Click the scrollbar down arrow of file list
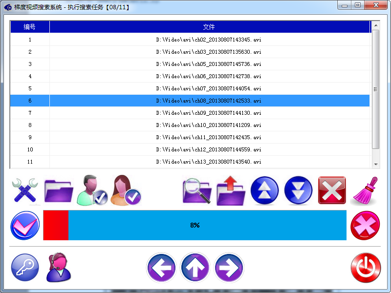Screen dimensions: 391x293 [376, 164]
